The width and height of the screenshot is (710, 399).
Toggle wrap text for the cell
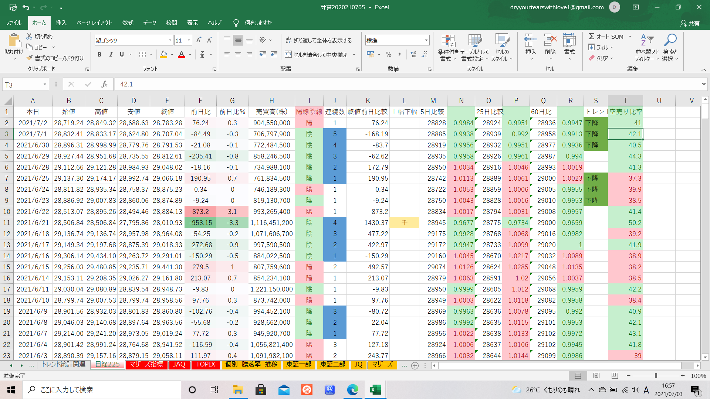318,40
